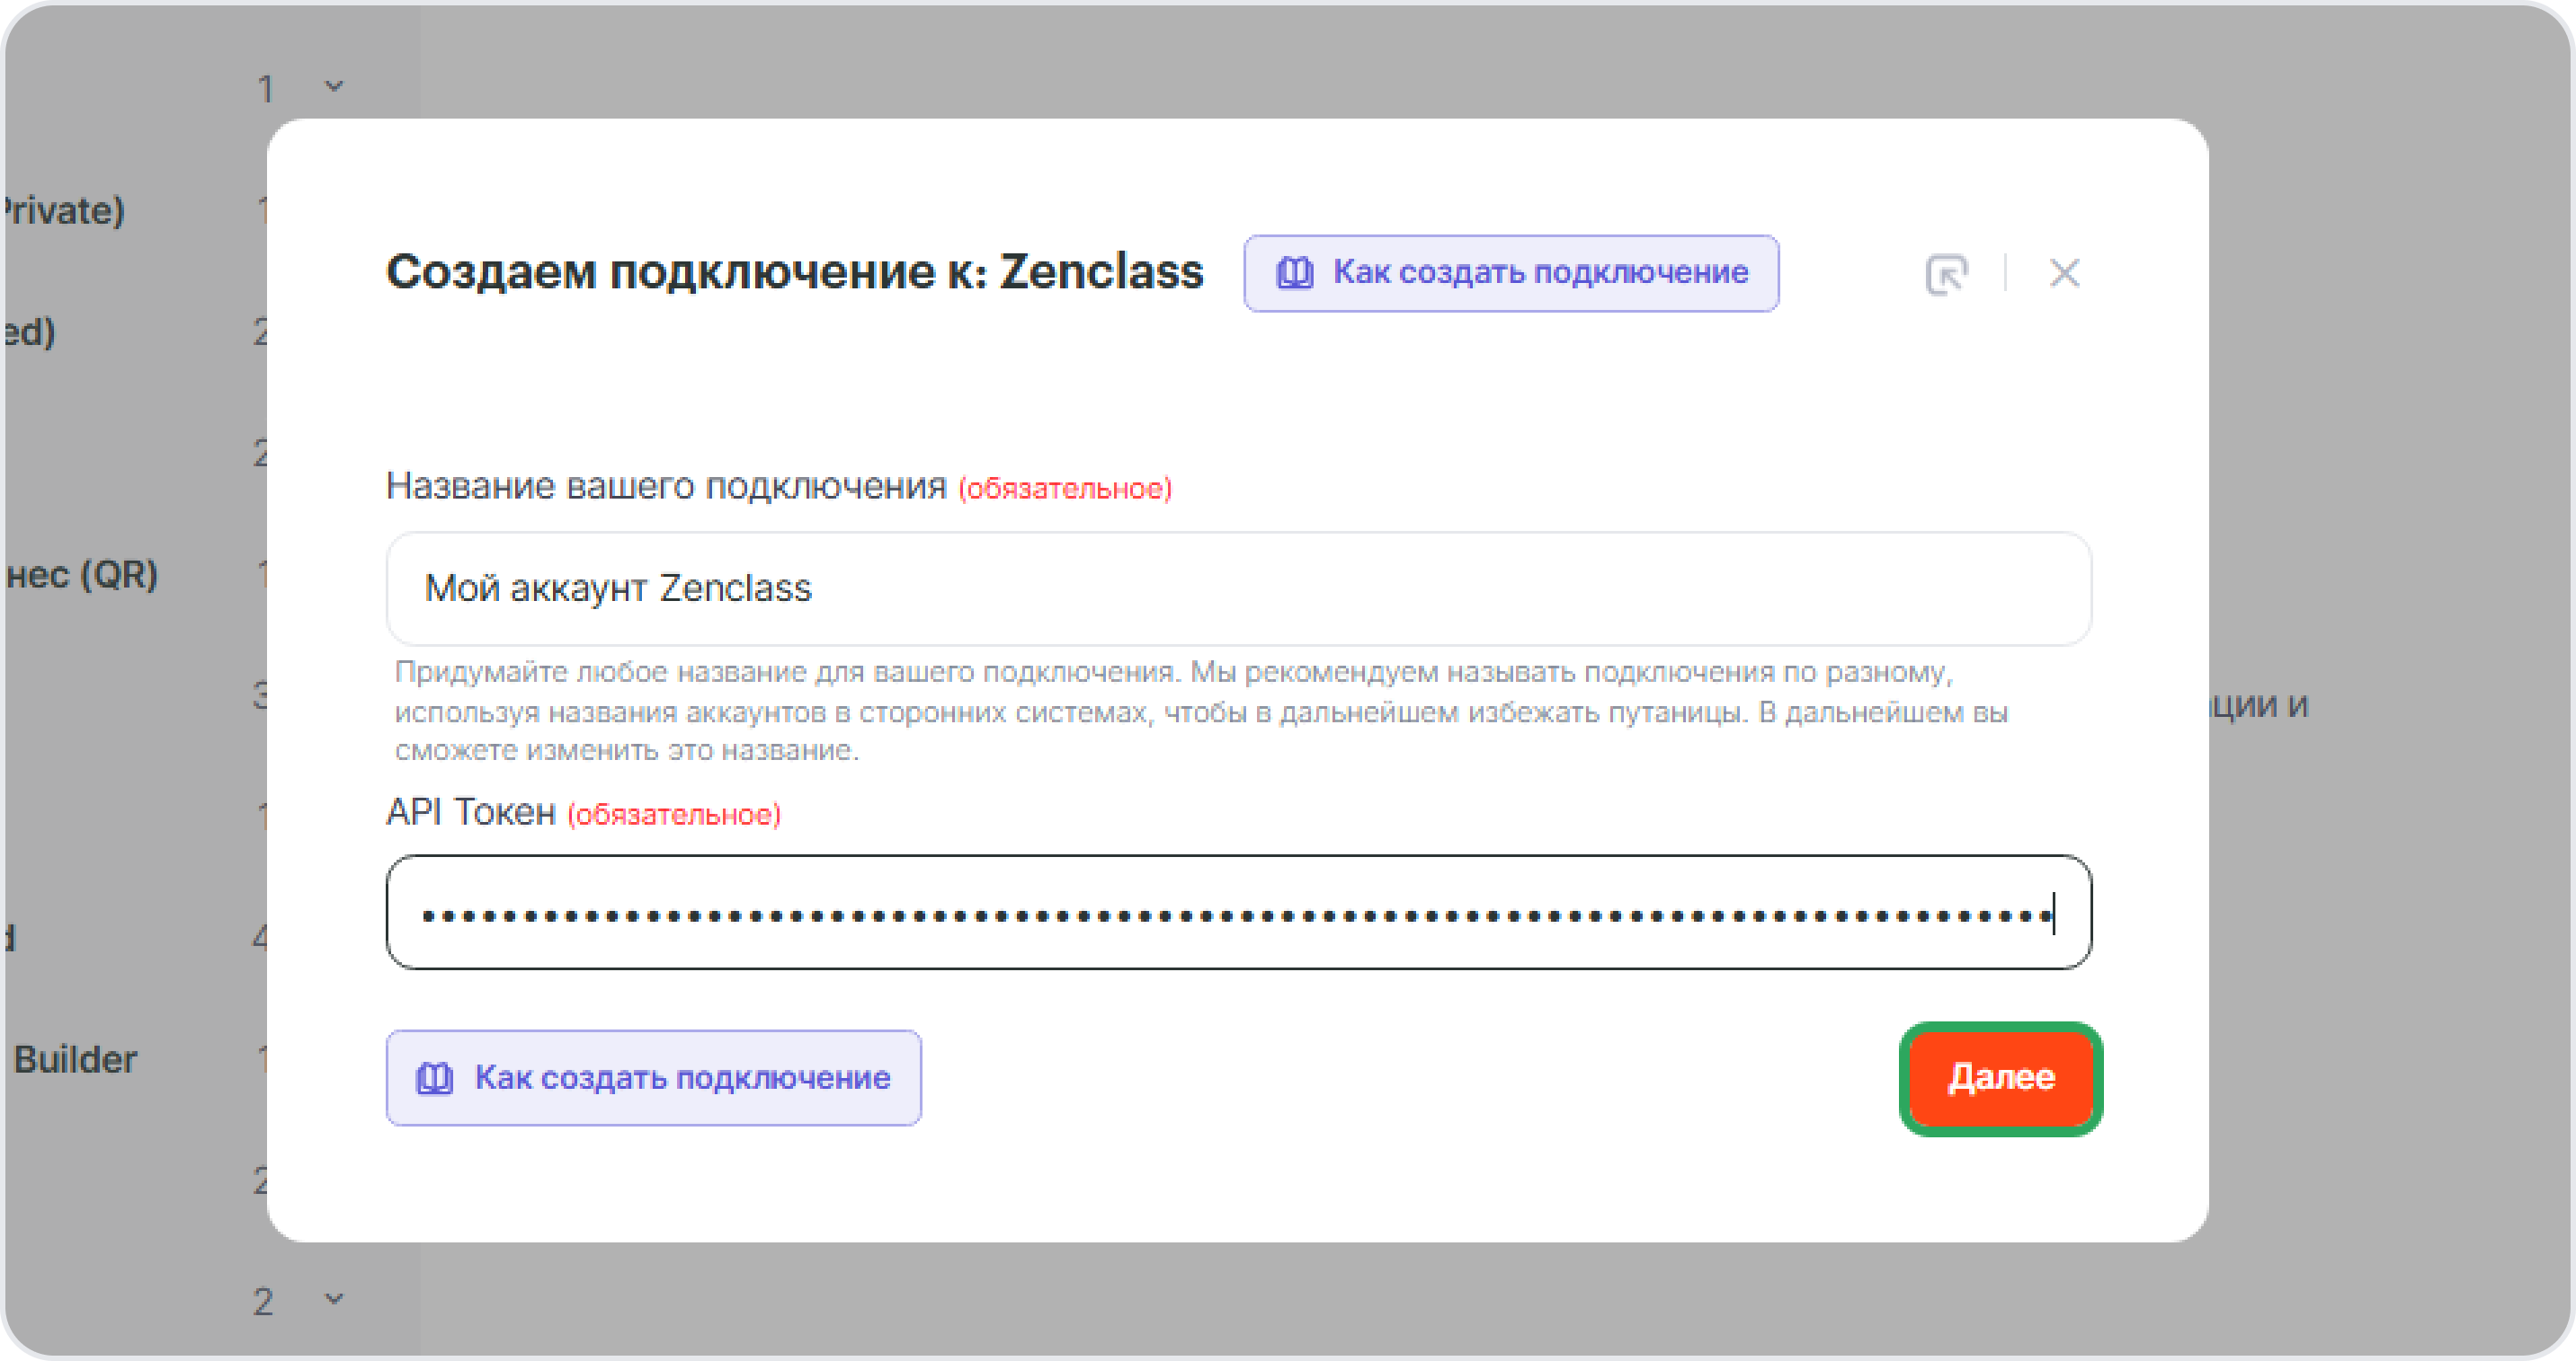The width and height of the screenshot is (2576, 1361).
Task: Click the heading 'Создаем подключение к: Zenclass'
Action: click(x=794, y=272)
